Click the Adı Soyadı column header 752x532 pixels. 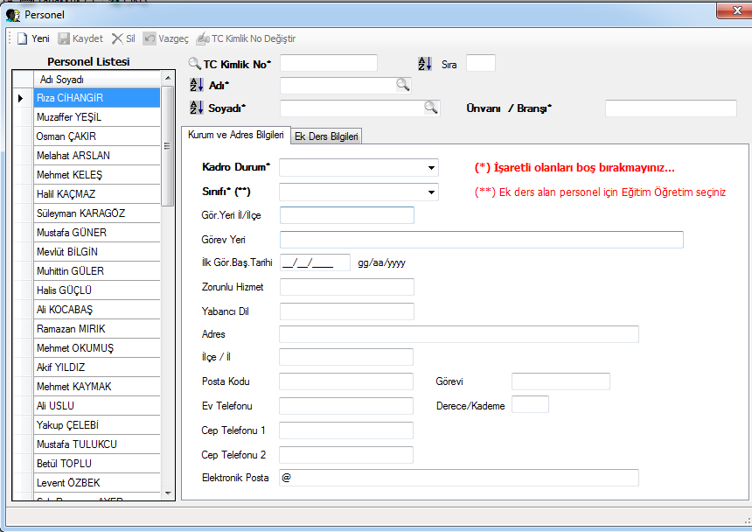tap(97, 79)
